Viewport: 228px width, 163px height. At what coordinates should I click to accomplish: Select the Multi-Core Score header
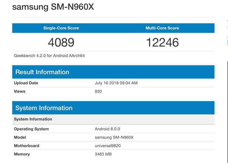point(162,28)
